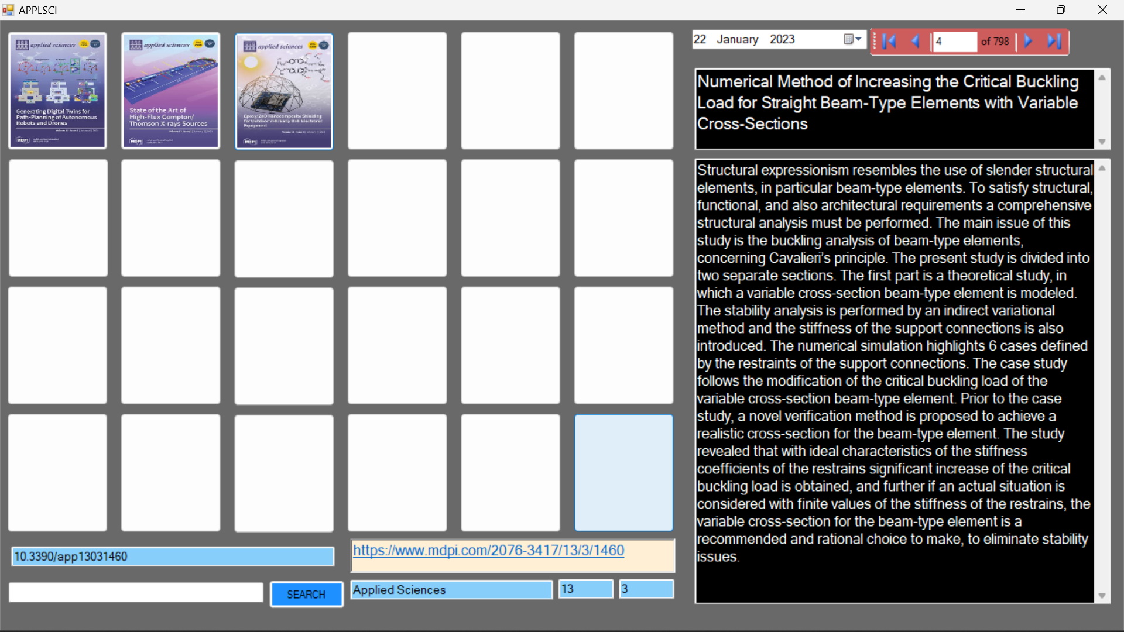Jump to last record in navigator
Screen dimensions: 1124x632
(1054, 41)
